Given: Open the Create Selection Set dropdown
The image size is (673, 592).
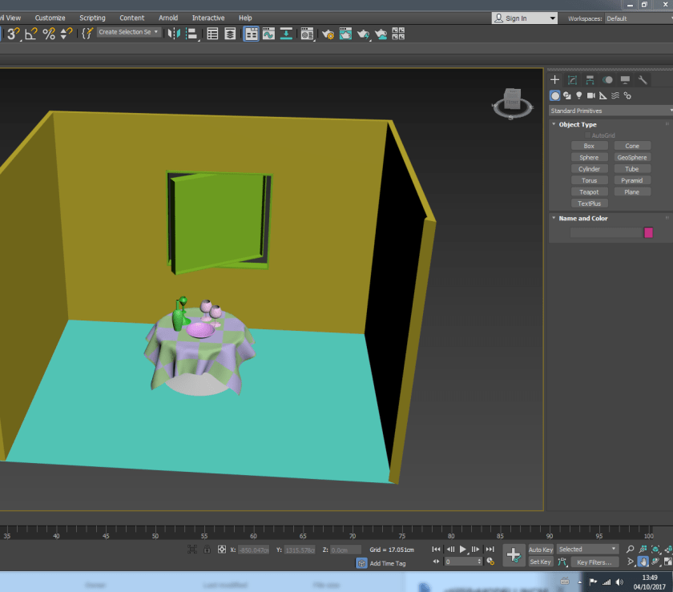Looking at the screenshot, I should tap(129, 33).
